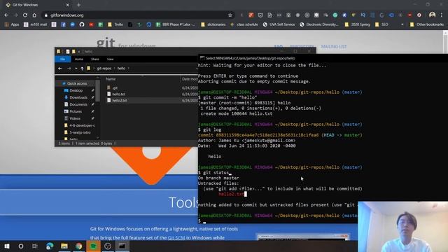
Task: Bookmark this page with the star icon
Action: pyautogui.click(x=230, y=15)
